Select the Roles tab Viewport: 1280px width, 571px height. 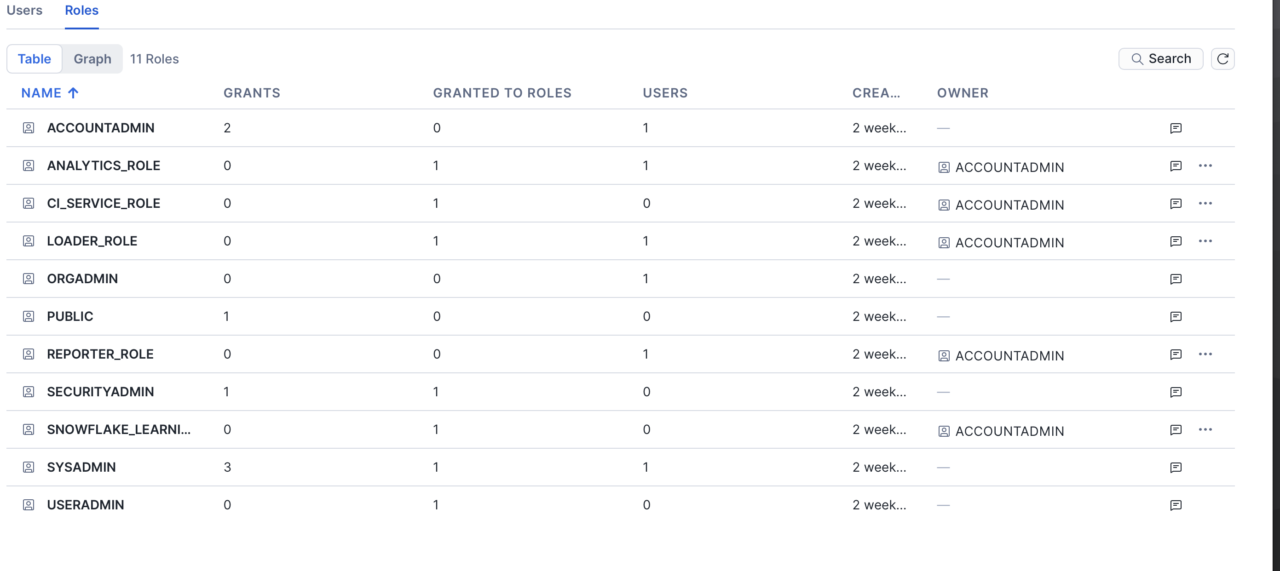coord(81,11)
